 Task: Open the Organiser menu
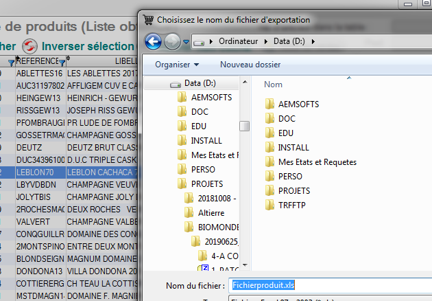(177, 65)
